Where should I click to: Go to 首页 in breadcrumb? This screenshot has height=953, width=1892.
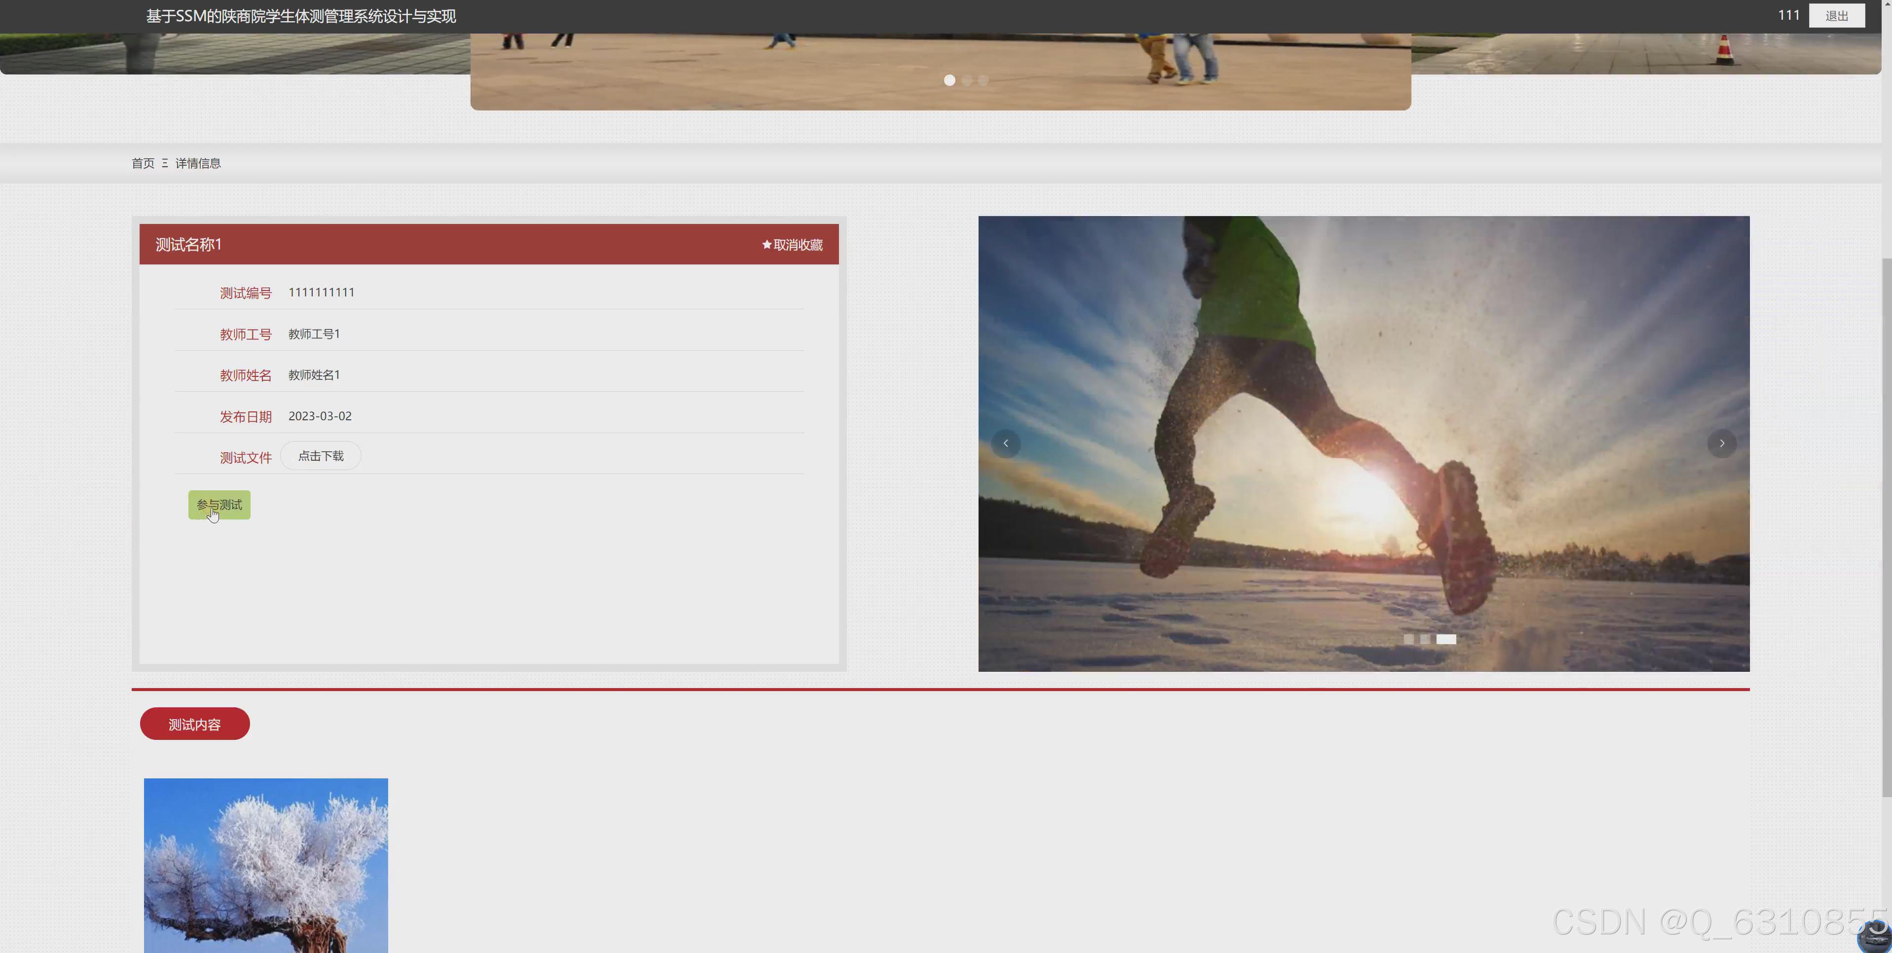pos(143,163)
